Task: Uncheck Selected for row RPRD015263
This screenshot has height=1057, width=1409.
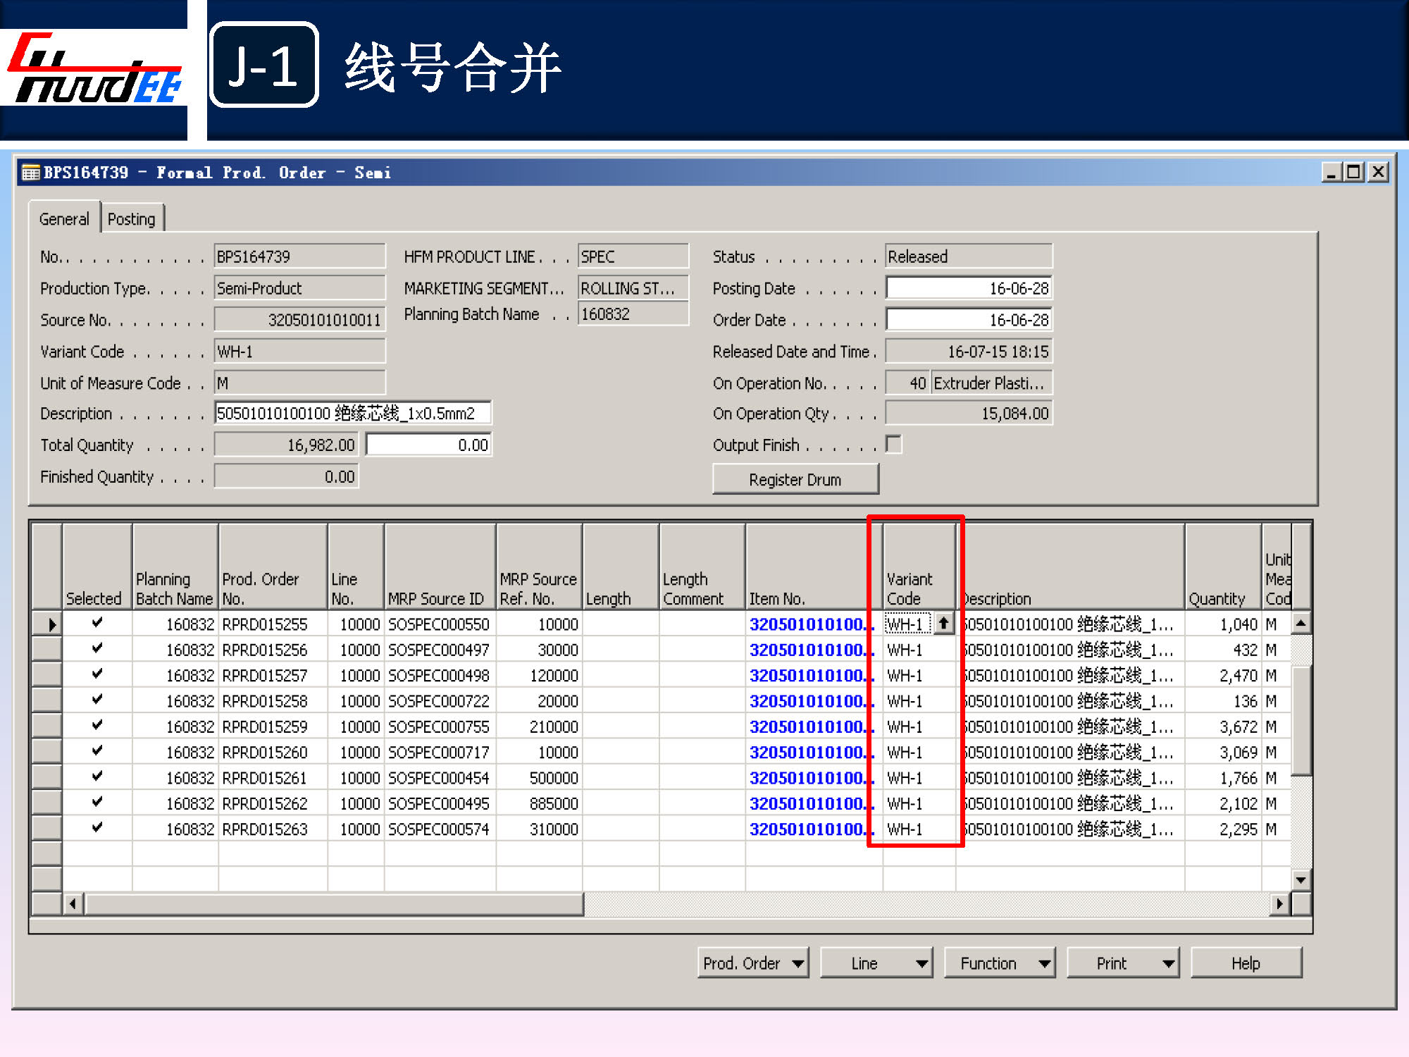Action: 97,827
